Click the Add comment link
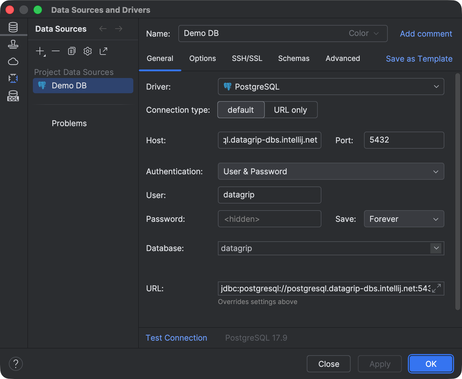Screen dimensions: 462x379 426,34
